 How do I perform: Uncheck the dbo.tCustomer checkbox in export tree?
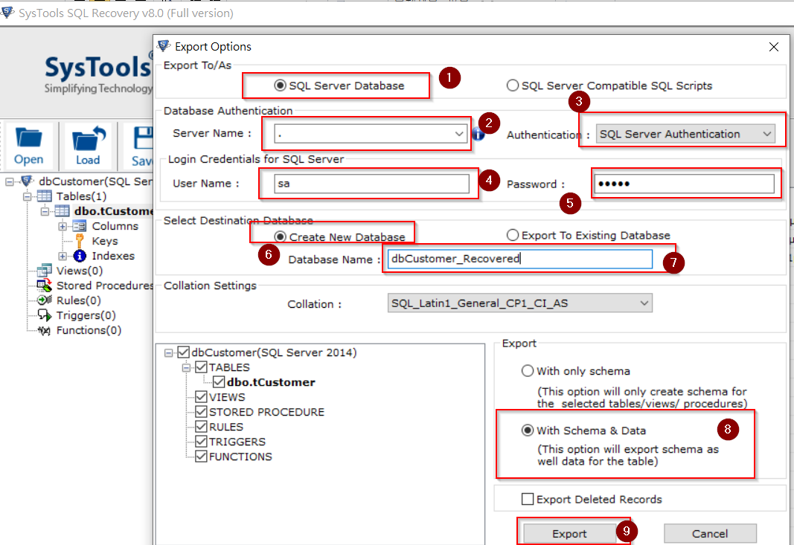[x=219, y=382]
